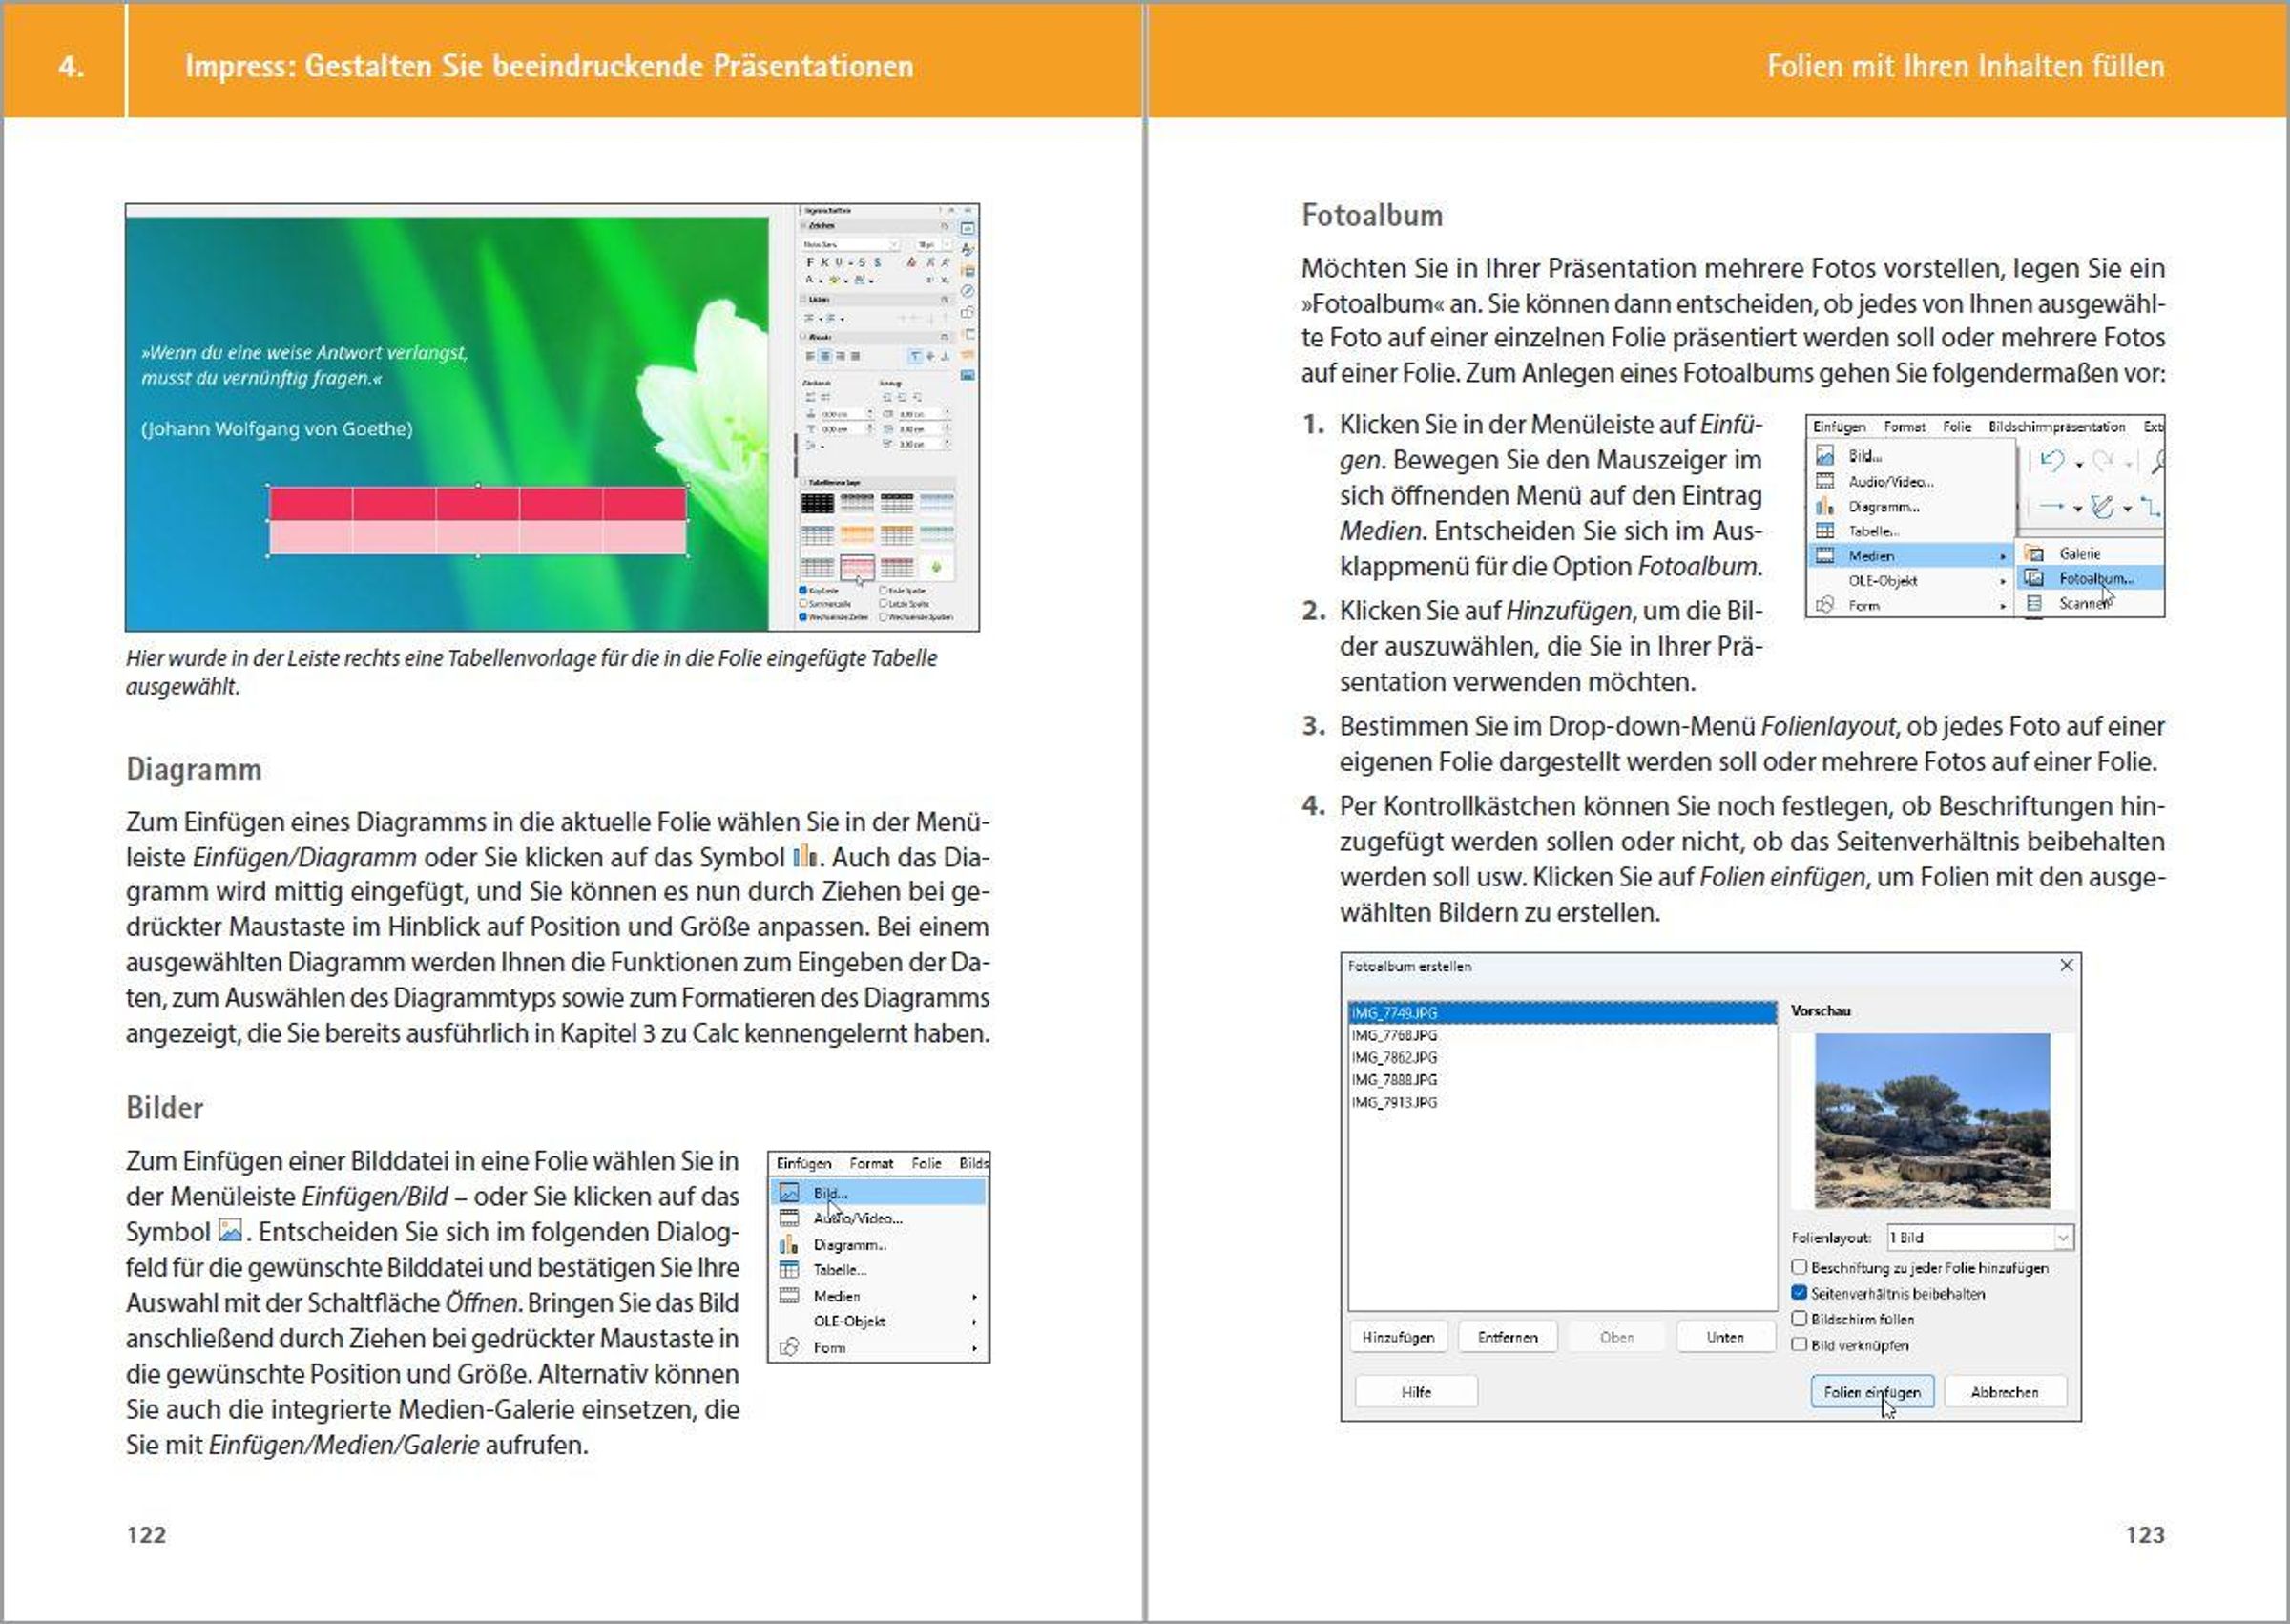Open the Folienlayout dropdown showing 1 Bild

2062,1238
